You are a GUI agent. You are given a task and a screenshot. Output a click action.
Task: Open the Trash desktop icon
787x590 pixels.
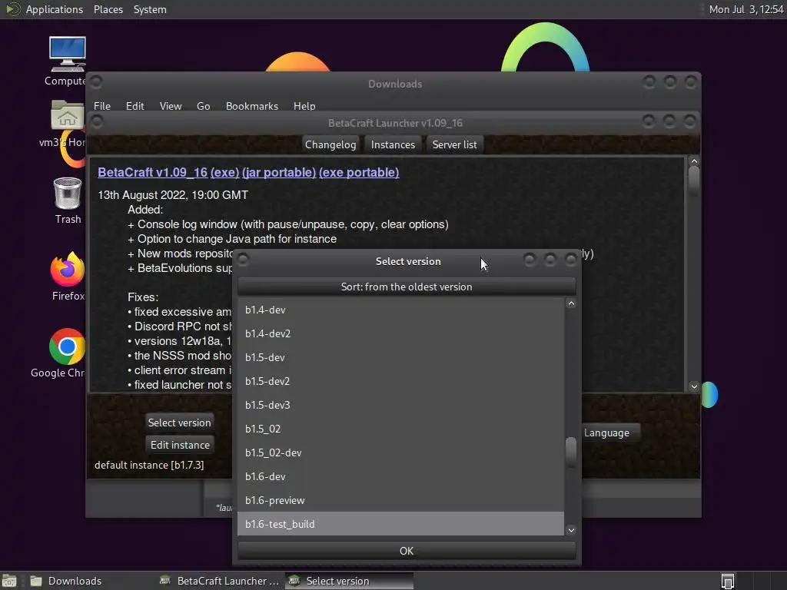[68, 193]
